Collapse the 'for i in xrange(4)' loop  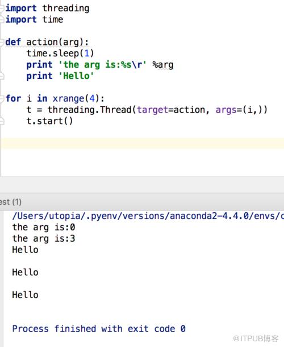click(2, 98)
